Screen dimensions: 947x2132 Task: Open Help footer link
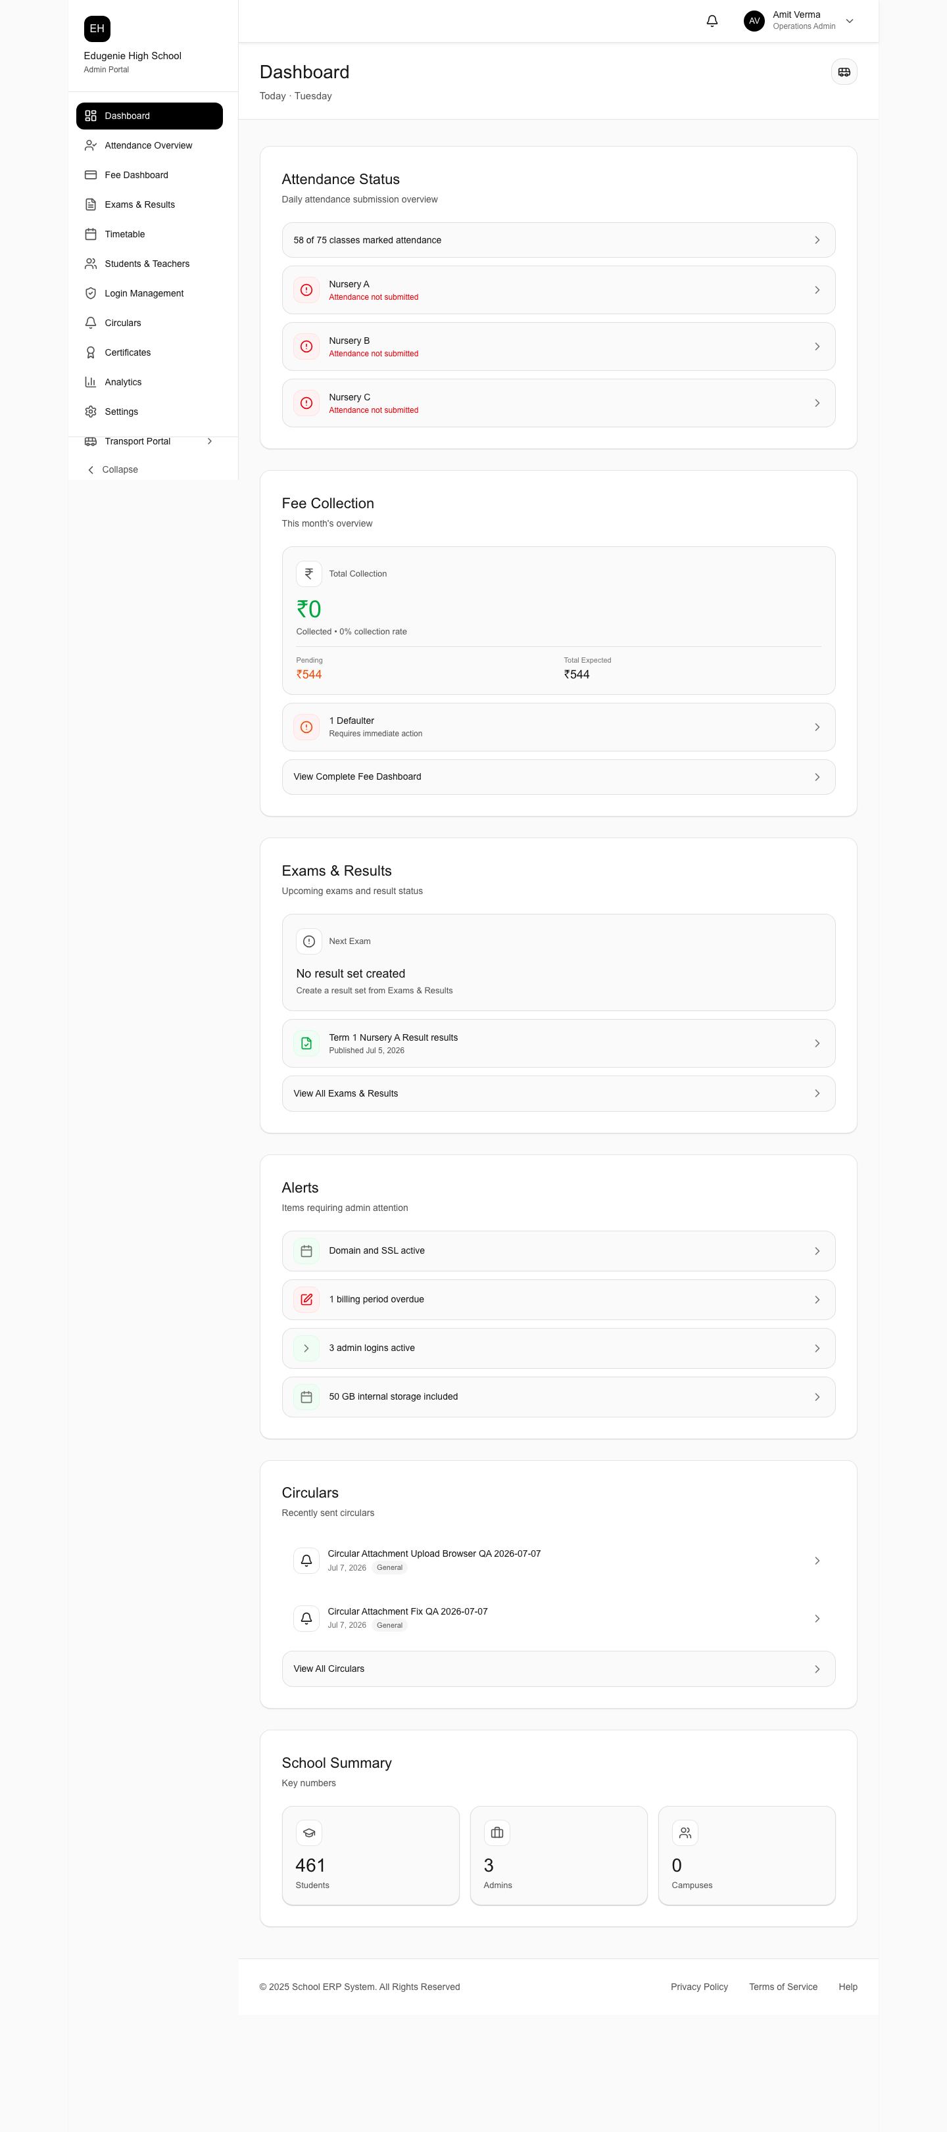(x=848, y=1987)
